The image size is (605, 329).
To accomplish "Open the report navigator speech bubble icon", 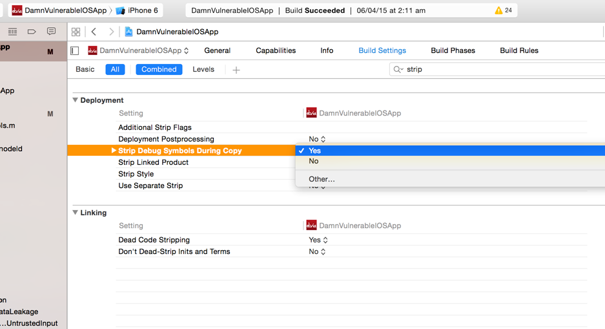I will [x=51, y=32].
